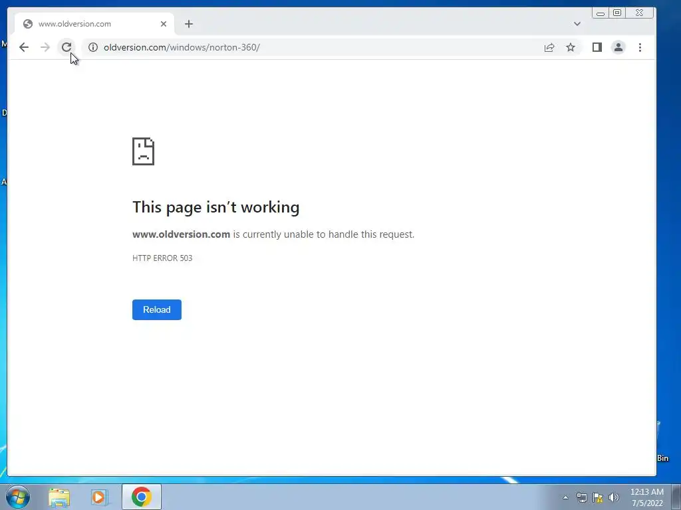681x510 pixels.
Task: Click the HTTP ERROR 503 text
Action: pyautogui.click(x=162, y=258)
